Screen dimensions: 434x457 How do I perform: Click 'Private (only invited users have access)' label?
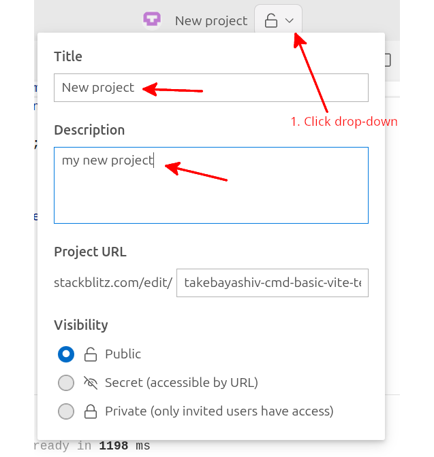[x=219, y=411]
